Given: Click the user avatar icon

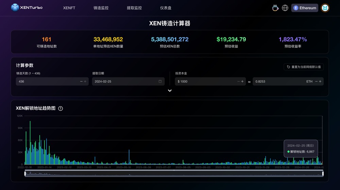Looking at the screenshot, I should pyautogui.click(x=325, y=8).
